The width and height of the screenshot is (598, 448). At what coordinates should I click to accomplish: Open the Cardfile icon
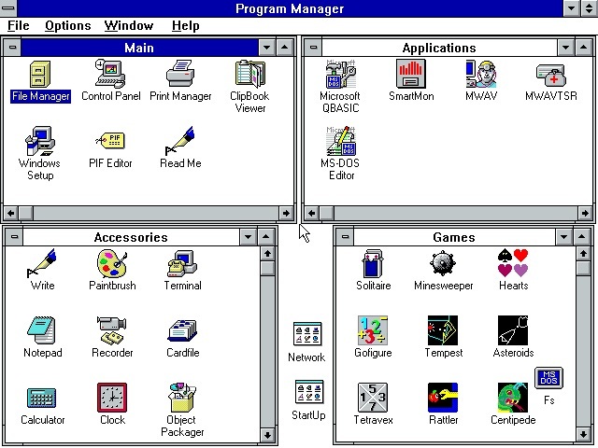[182, 330]
